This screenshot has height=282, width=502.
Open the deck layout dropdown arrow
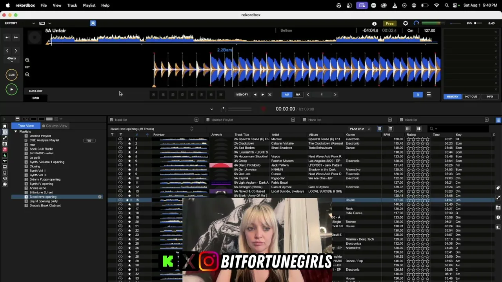click(49, 23)
